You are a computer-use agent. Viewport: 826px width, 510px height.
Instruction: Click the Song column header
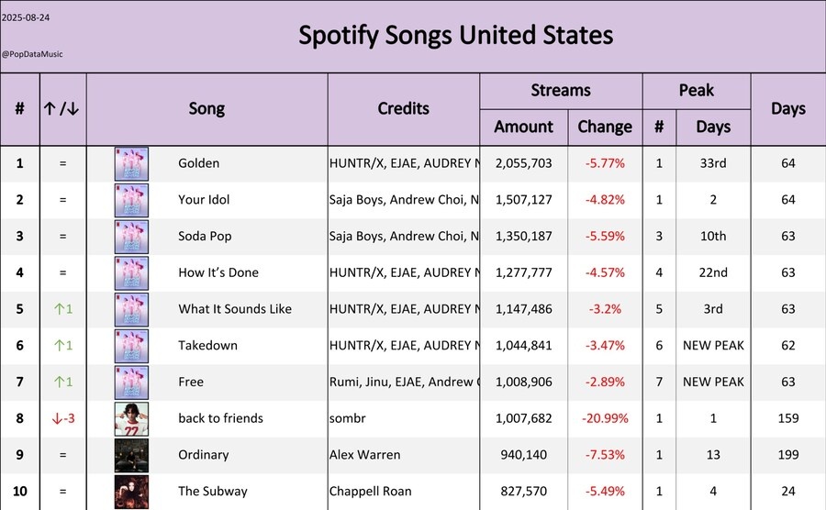[206, 108]
